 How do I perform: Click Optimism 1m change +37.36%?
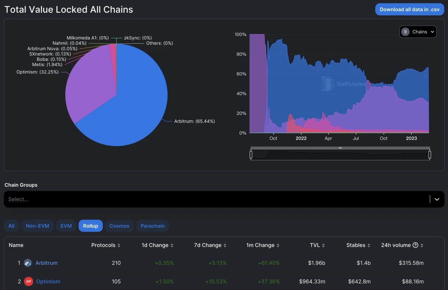269,281
